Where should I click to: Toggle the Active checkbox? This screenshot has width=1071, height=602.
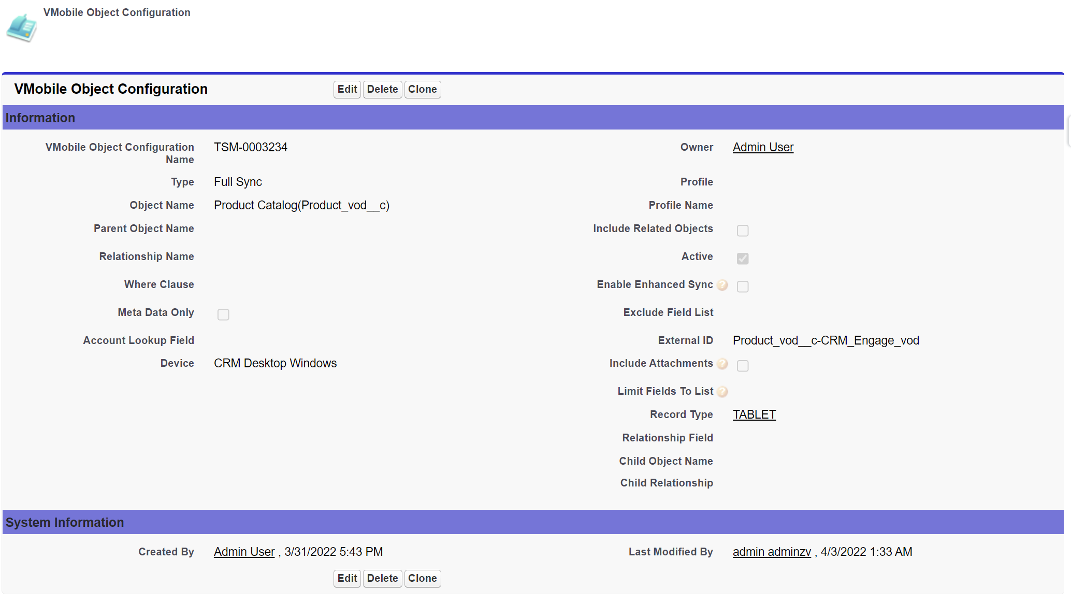(x=743, y=259)
